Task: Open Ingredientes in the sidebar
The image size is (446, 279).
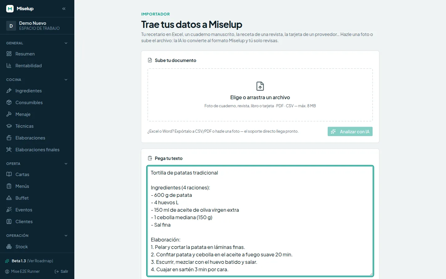Action: click(x=37, y=91)
